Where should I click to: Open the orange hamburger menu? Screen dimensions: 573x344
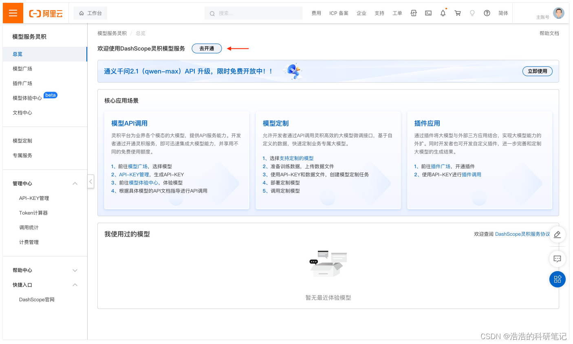(13, 13)
